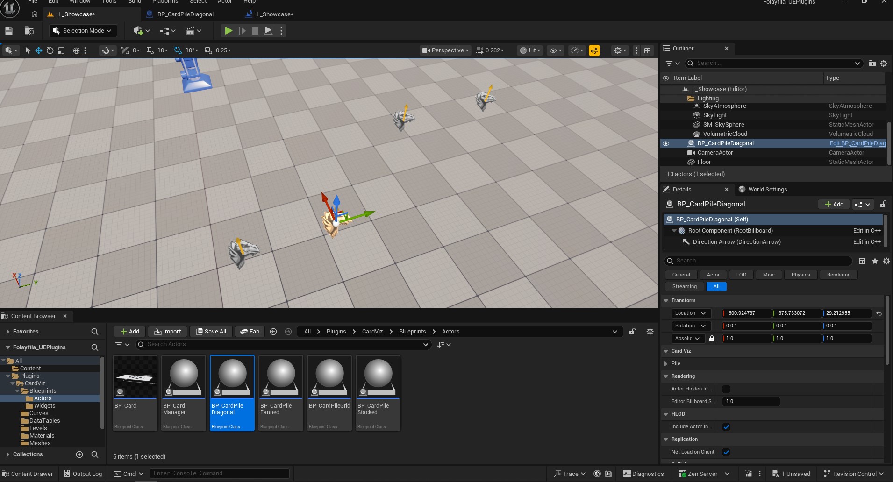Image resolution: width=893 pixels, height=482 pixels.
Task: Uncheck Include Actor in HLOD checkbox
Action: 726,427
